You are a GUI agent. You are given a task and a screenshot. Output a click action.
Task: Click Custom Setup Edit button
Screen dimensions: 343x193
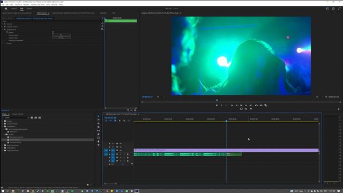(x=61, y=35)
